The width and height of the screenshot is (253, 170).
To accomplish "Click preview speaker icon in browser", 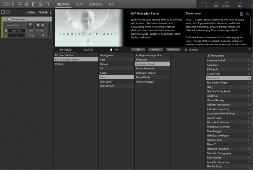I will pyautogui.click(x=111, y=50).
